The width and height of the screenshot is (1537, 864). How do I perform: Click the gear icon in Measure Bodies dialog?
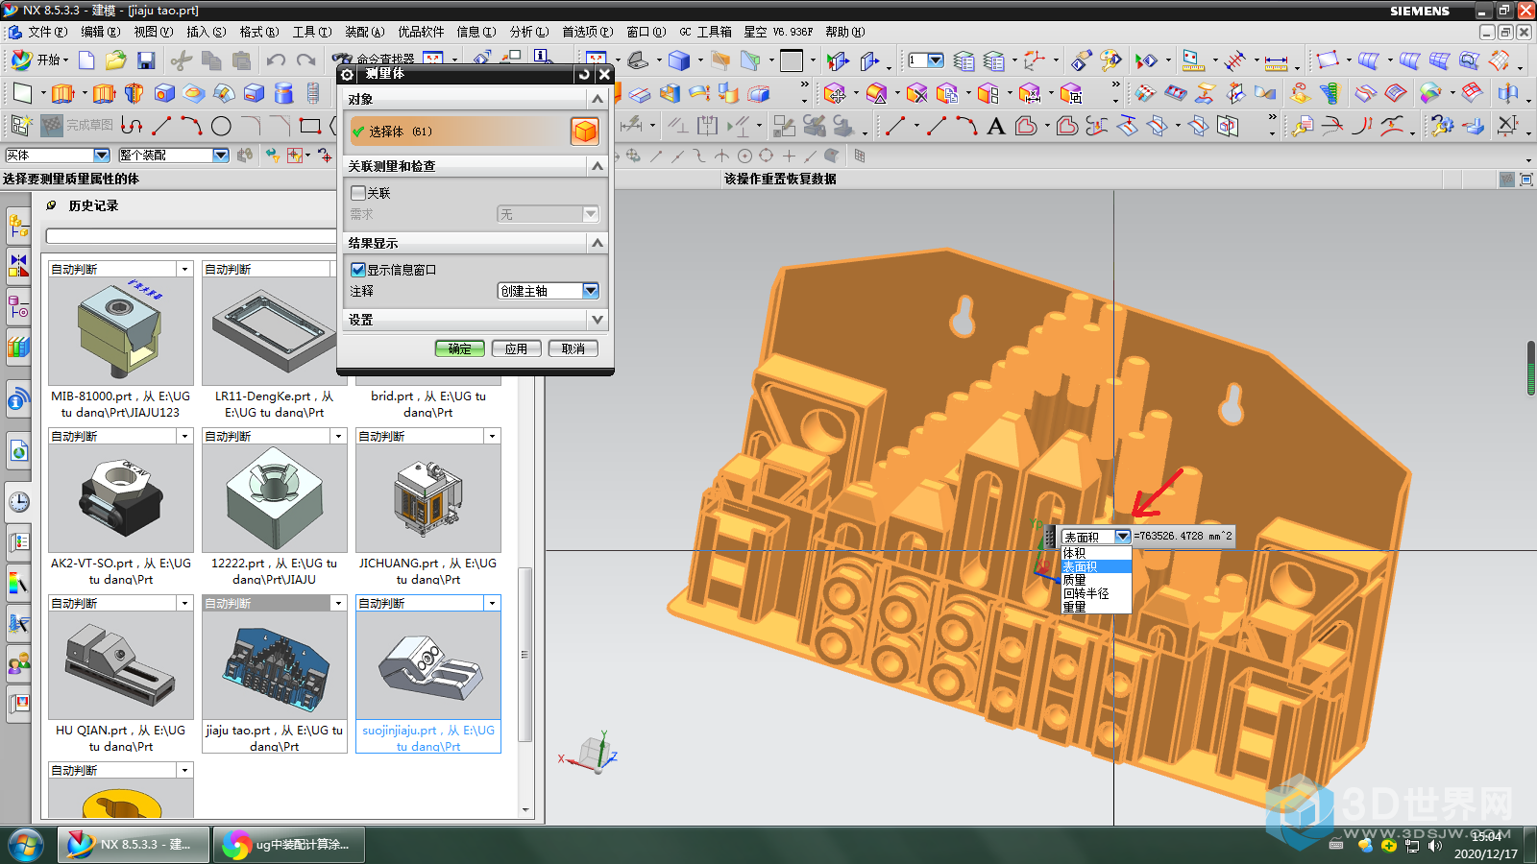(x=348, y=74)
